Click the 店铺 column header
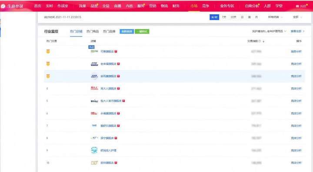The image size is (313, 172). click(x=93, y=41)
